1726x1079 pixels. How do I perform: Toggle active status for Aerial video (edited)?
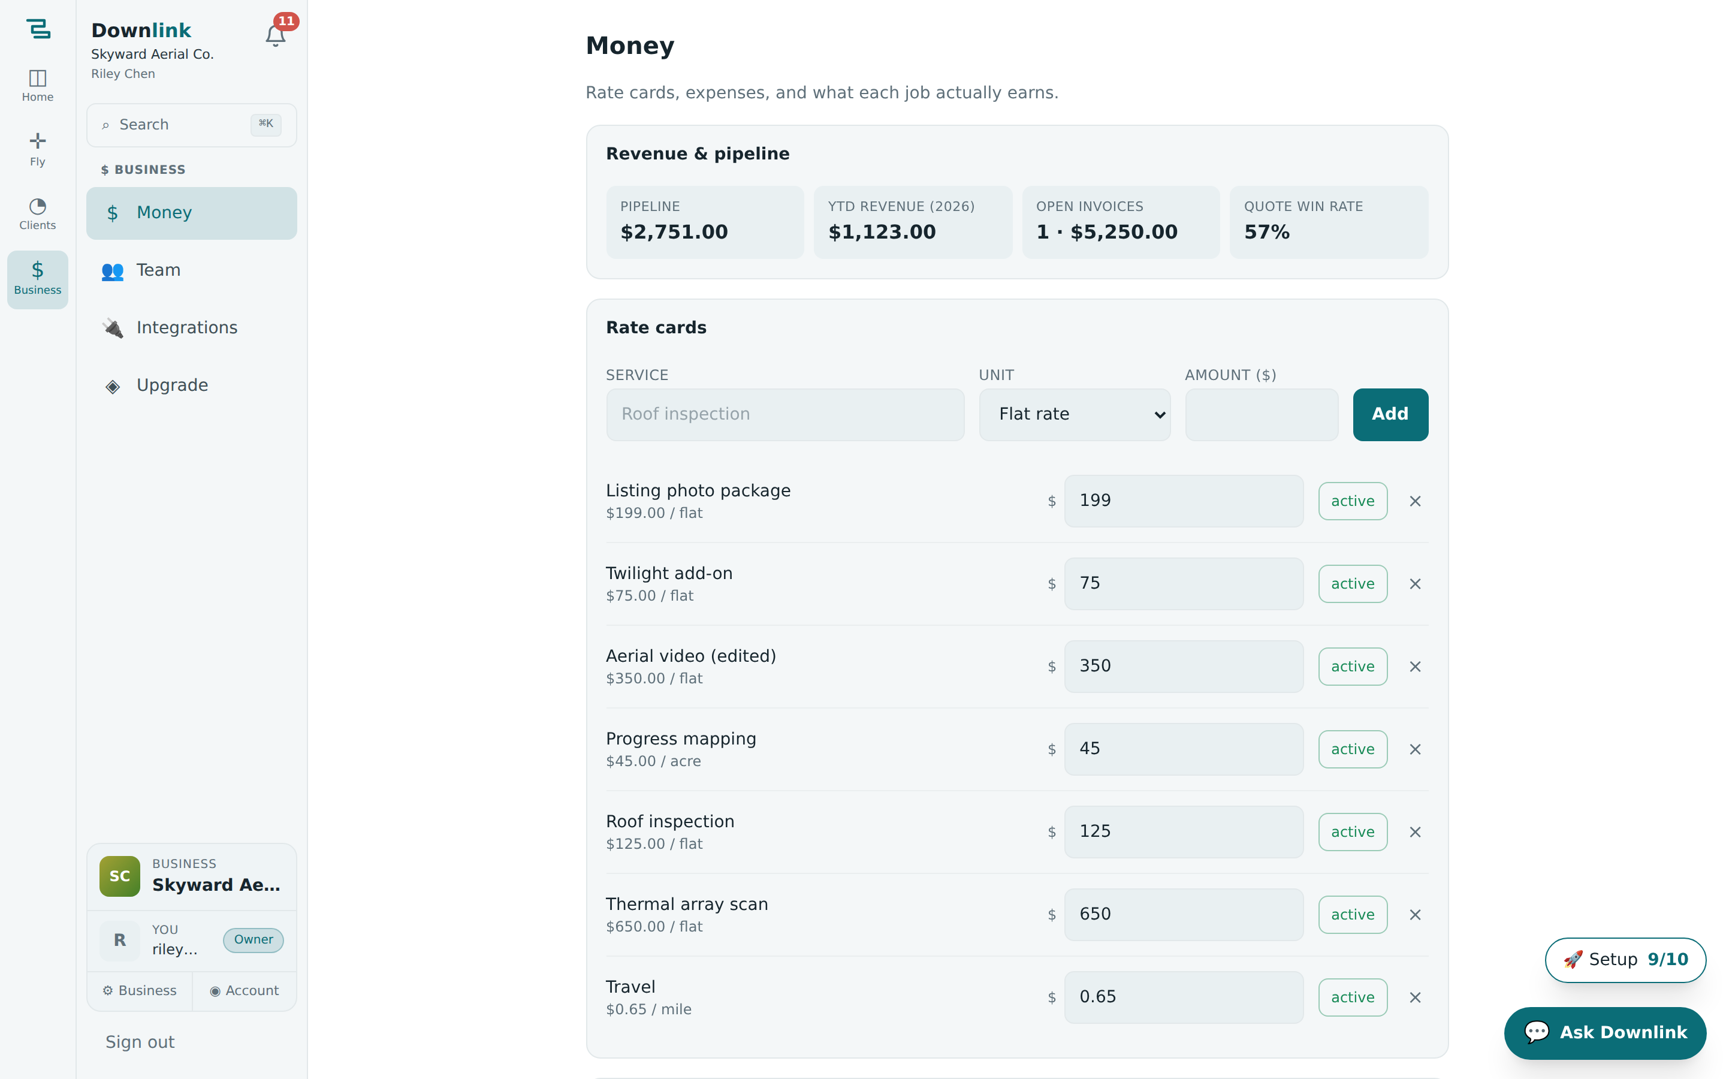(1352, 667)
